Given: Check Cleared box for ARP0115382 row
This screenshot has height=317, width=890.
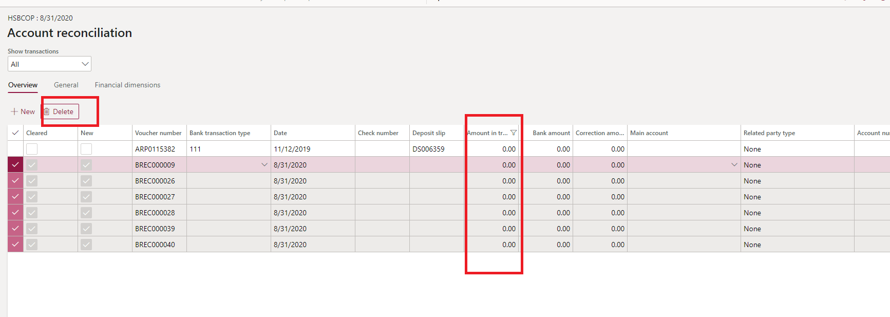Looking at the screenshot, I should pos(32,149).
